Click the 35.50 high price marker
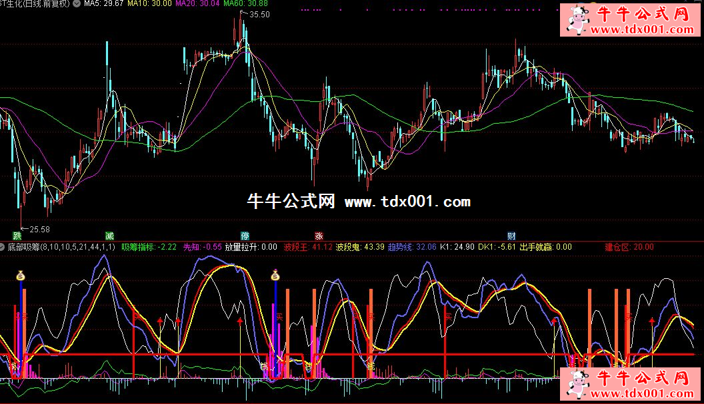This screenshot has width=704, height=404. pyautogui.click(x=259, y=15)
